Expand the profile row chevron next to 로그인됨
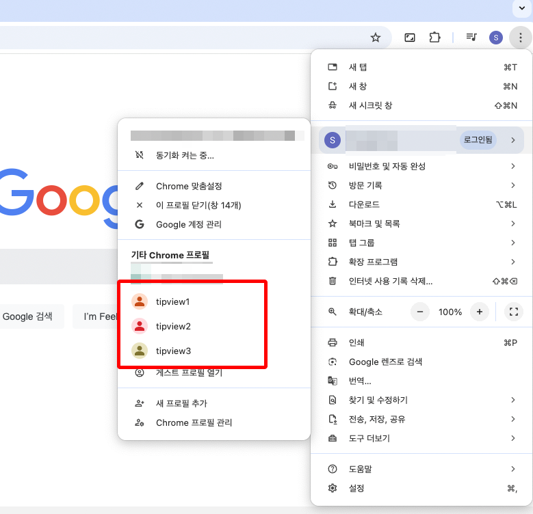533x514 pixels. click(x=513, y=140)
